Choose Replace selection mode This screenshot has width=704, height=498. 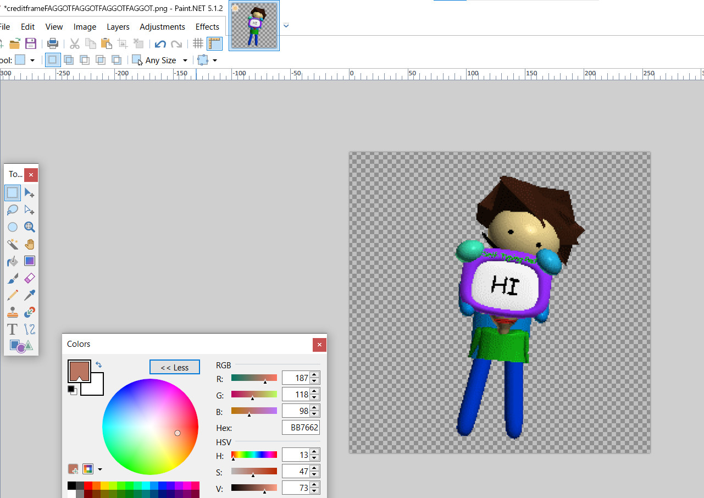(53, 60)
